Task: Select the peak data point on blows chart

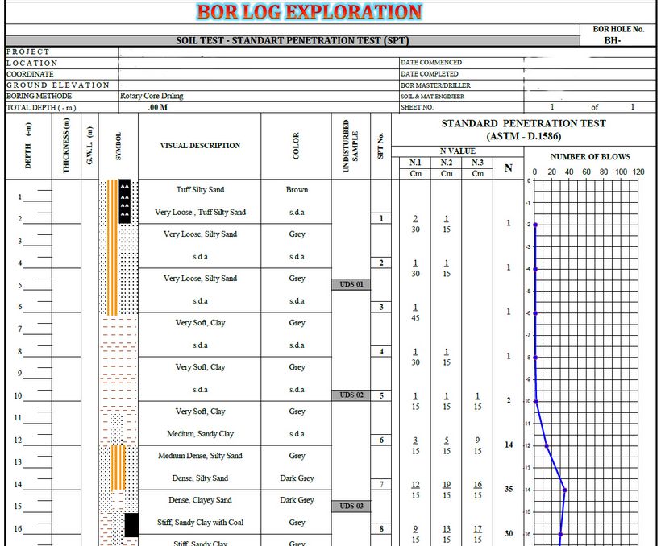Action: click(x=564, y=490)
